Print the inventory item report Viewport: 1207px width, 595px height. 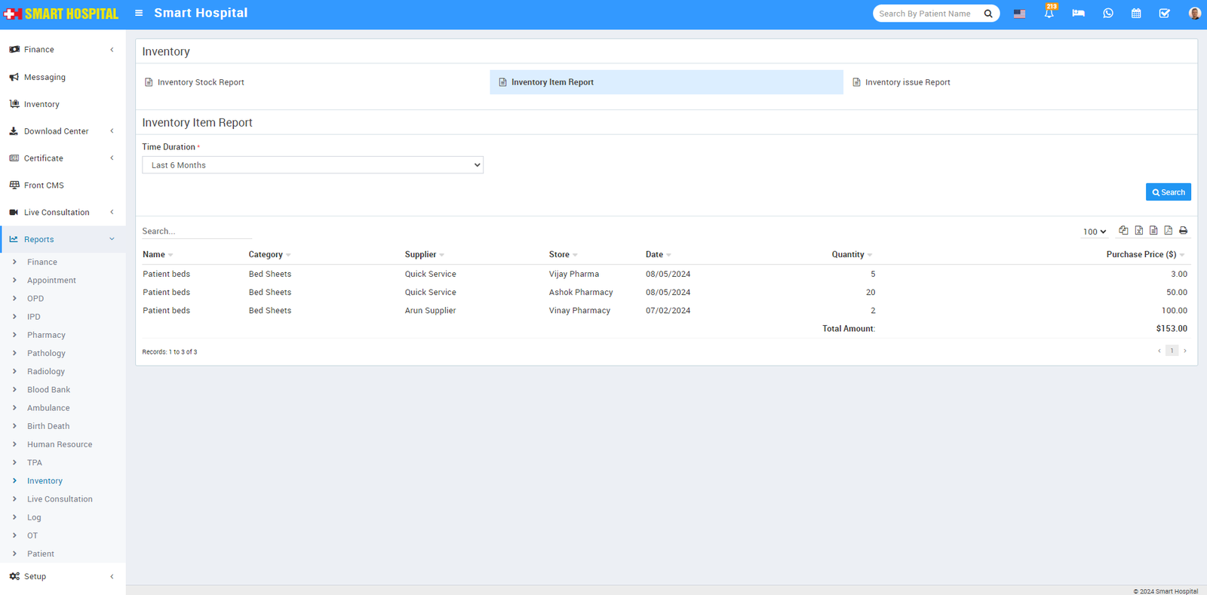coord(1183,231)
